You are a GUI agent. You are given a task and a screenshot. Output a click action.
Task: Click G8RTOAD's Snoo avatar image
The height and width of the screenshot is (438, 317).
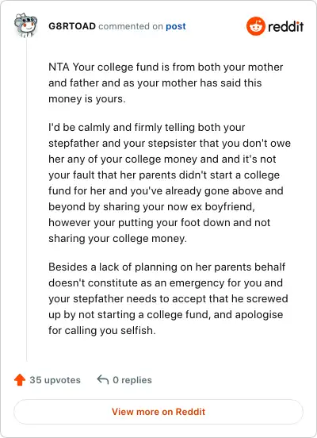(25, 25)
